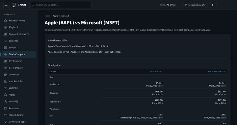237x125 pixels.
Task: Open the Core Plan label
Action: click(14, 75)
